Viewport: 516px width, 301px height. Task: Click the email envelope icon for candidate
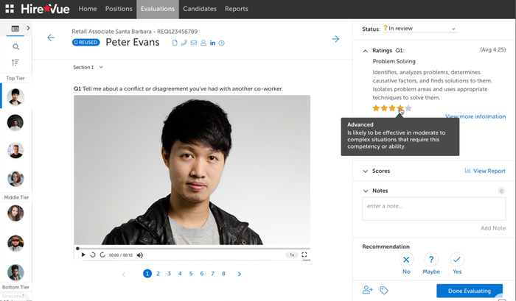pyautogui.click(x=194, y=43)
